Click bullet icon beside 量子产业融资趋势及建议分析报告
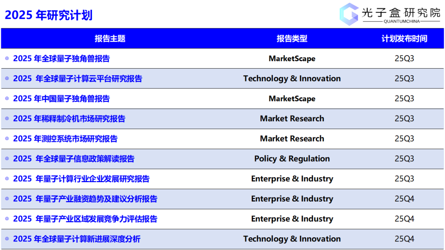Viewport: 445px width, 250px height. click(7, 199)
